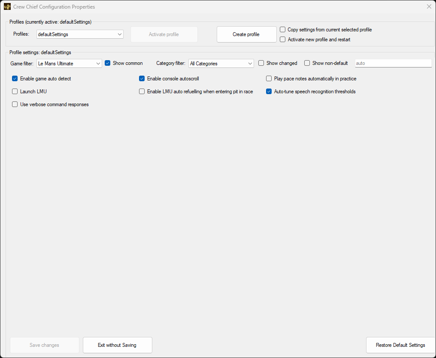Enable Activate new profile and restart
The image size is (436, 358).
[282, 39]
